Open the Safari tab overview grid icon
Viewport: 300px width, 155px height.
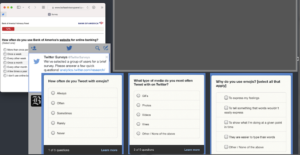43,7
